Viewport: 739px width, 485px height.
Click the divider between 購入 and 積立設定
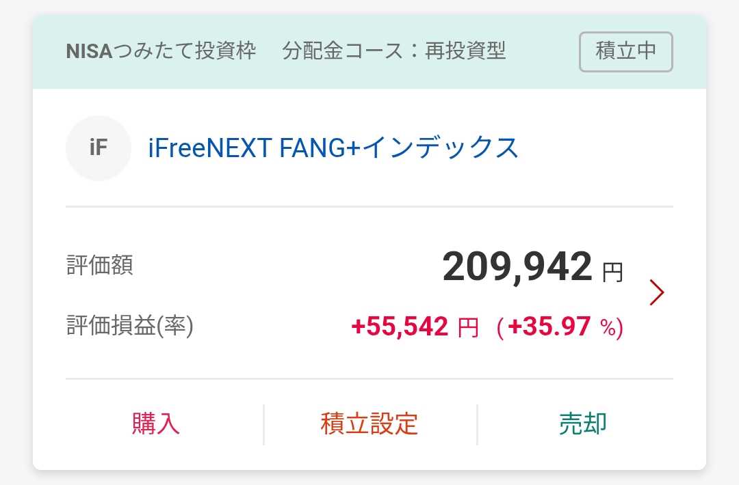[263, 424]
